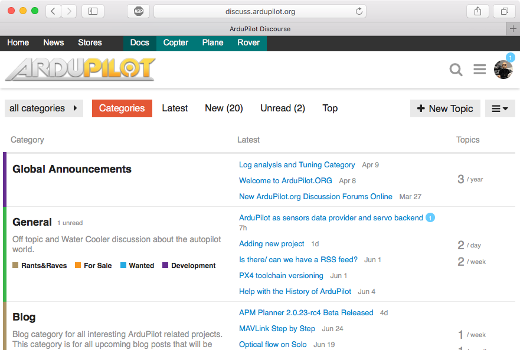
Task: Select the Unread (2) tab
Action: 283,108
